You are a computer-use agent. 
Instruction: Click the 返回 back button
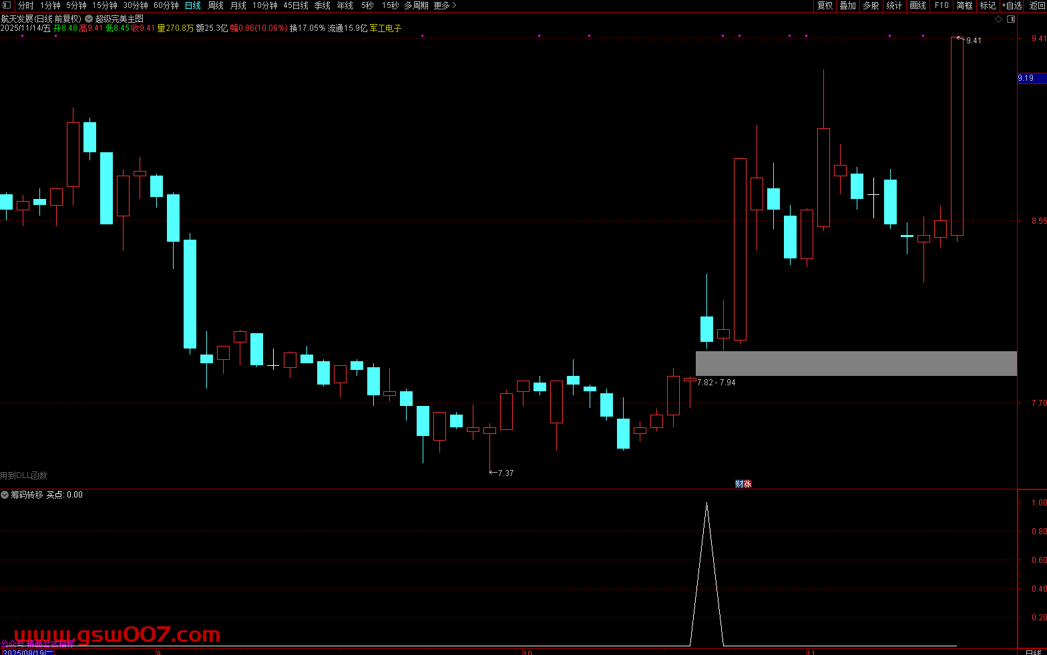click(1037, 5)
